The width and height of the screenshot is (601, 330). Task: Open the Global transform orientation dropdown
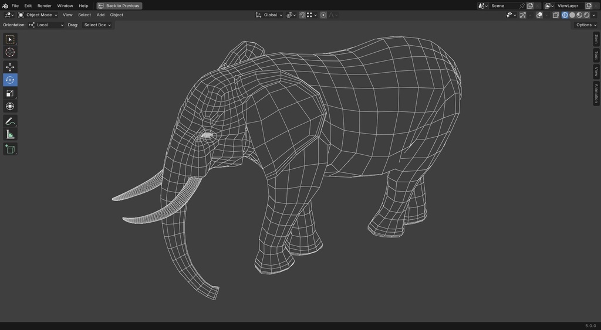(269, 15)
